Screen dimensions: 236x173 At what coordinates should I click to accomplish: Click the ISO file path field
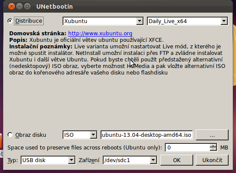tap(147, 135)
